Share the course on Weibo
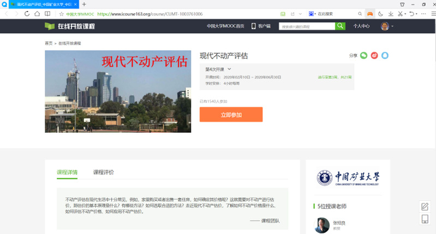 (x=374, y=56)
